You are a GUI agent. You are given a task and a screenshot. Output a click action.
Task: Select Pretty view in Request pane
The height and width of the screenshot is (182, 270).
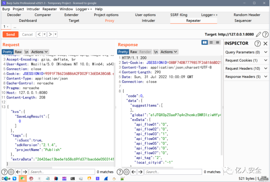[7, 52]
